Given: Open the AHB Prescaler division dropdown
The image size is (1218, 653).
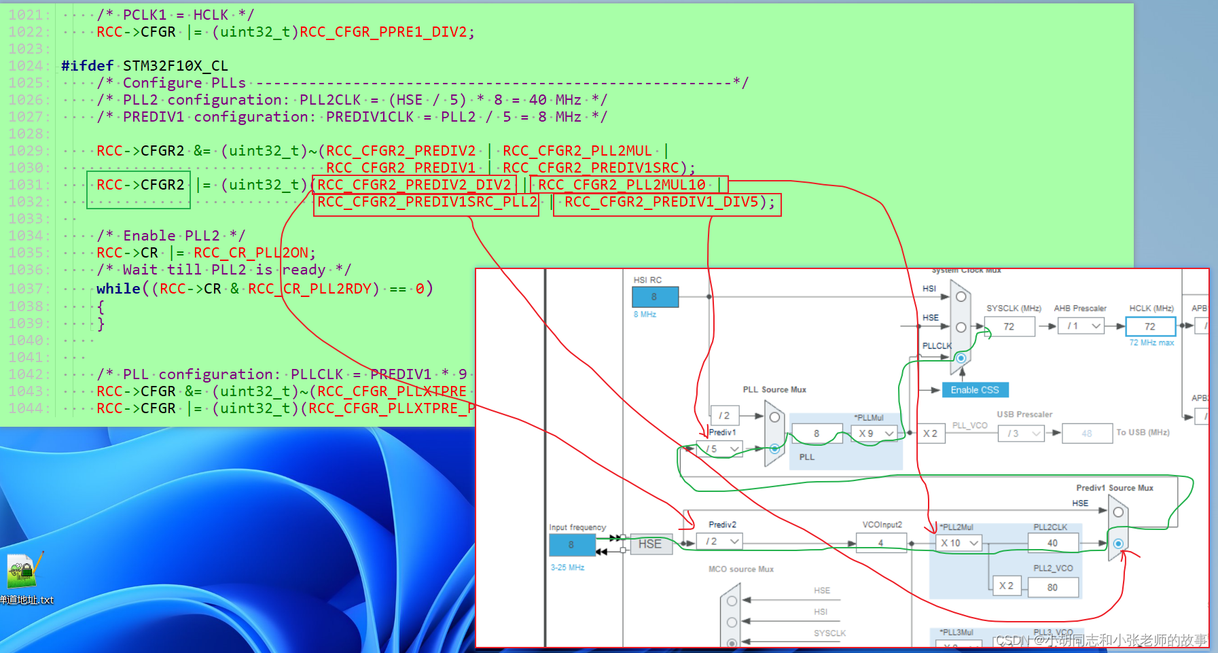Looking at the screenshot, I should pyautogui.click(x=1080, y=326).
